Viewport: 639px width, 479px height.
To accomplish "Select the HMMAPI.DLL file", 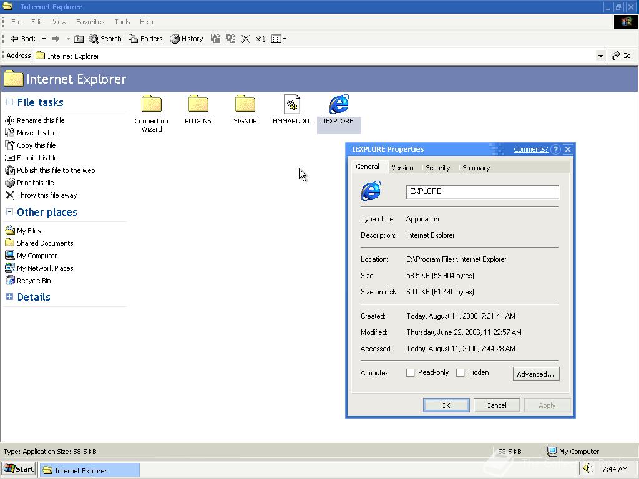I will [x=292, y=109].
